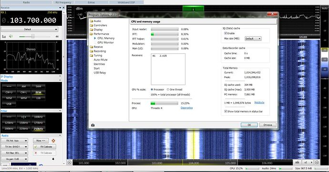Switch to the Wideband DSP ribbon tab

[x=126, y=2]
